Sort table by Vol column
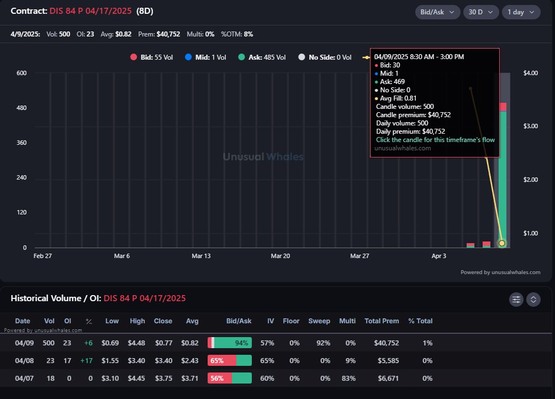This screenshot has width=555, height=399. click(49, 321)
